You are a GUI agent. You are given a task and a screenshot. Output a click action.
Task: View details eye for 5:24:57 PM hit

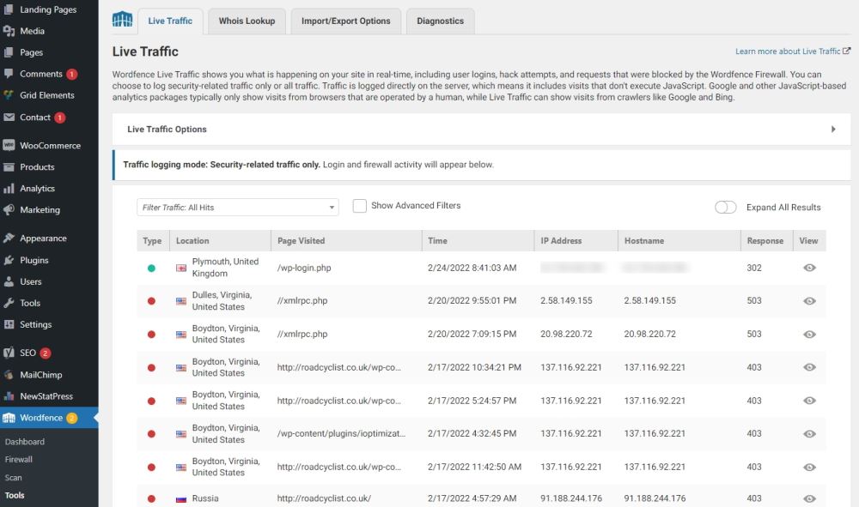tap(809, 401)
